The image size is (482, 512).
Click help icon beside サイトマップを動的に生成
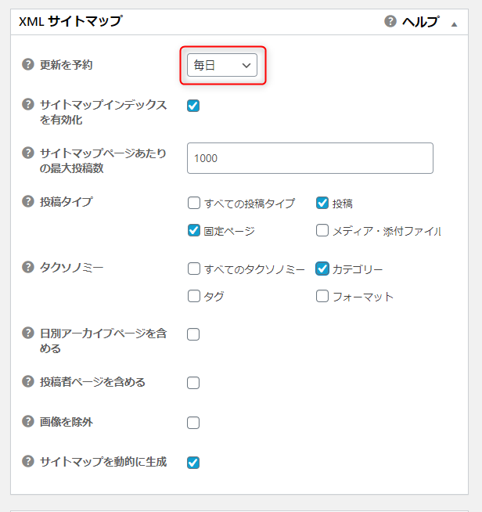28,461
